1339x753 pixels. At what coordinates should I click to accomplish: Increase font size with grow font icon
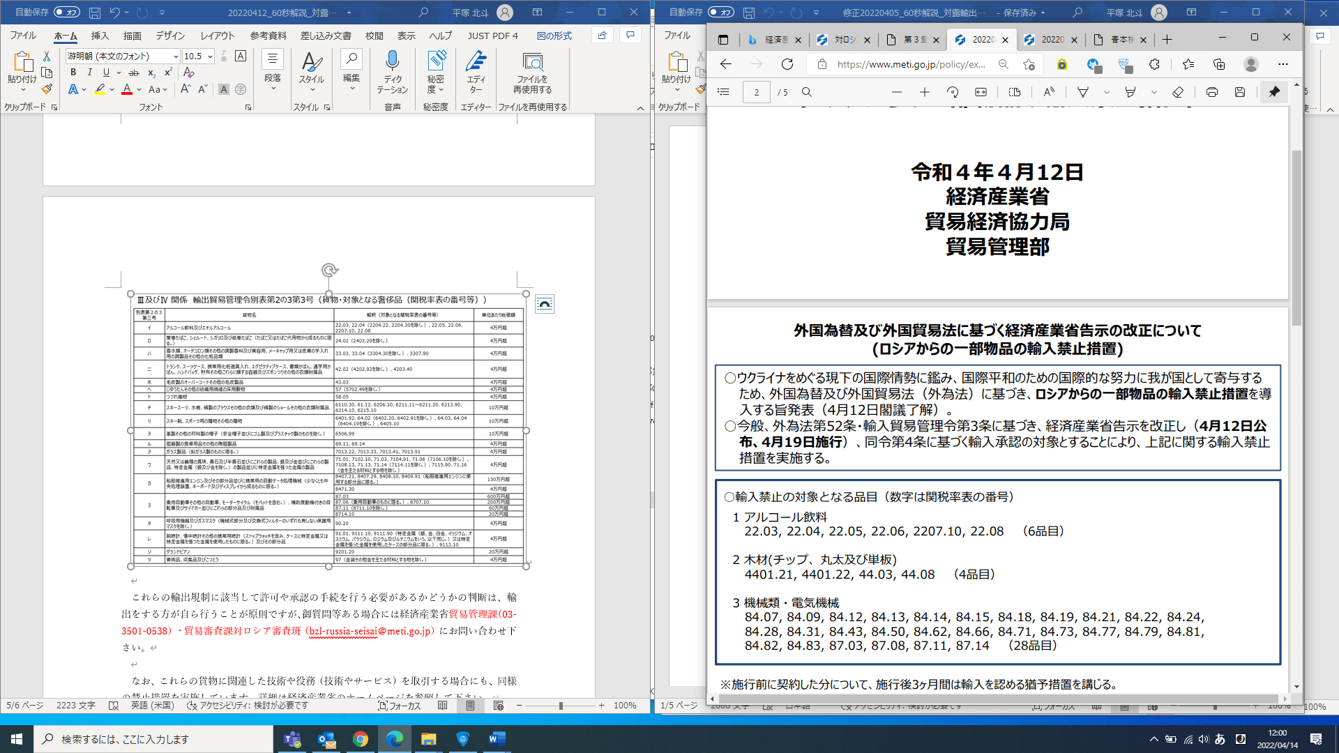pyautogui.click(x=185, y=89)
